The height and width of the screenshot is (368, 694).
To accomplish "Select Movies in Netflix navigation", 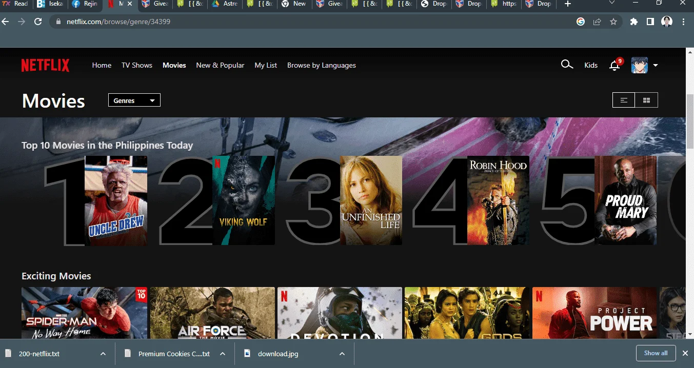I will pyautogui.click(x=174, y=65).
